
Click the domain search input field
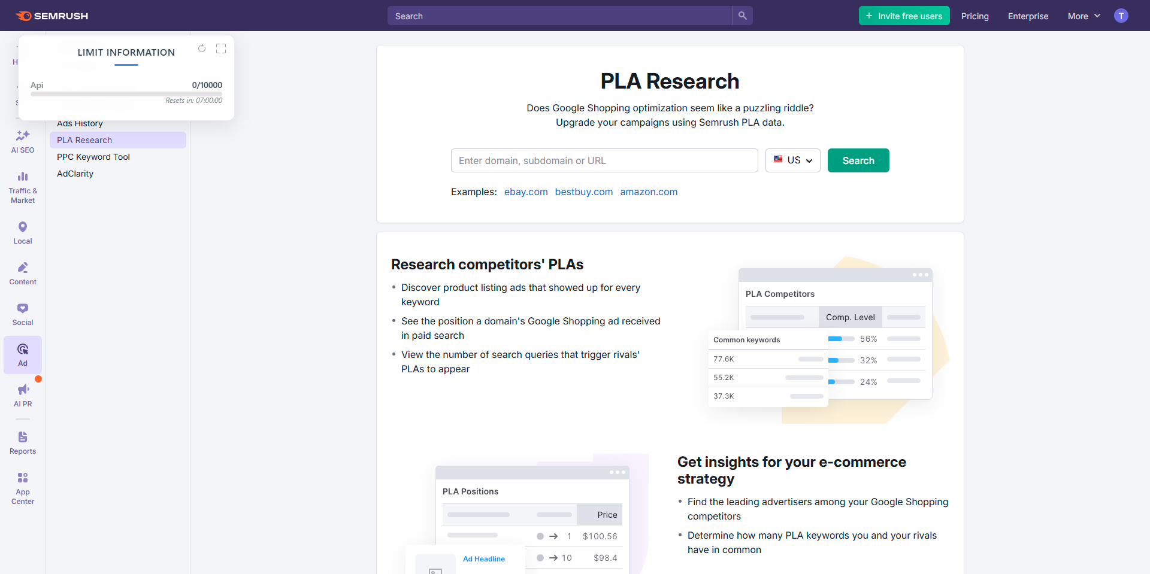[604, 160]
